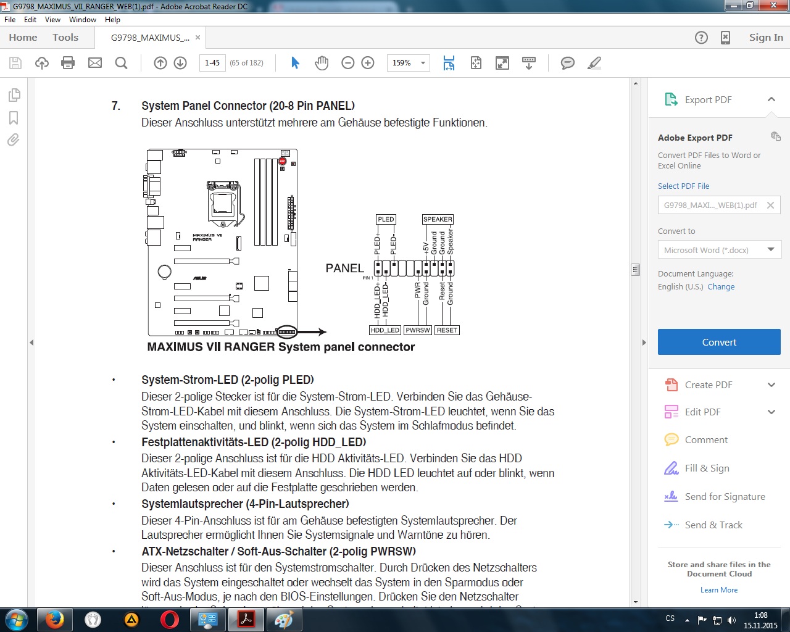Open the page thumbnails panel
This screenshot has height=632, width=790.
coord(14,95)
